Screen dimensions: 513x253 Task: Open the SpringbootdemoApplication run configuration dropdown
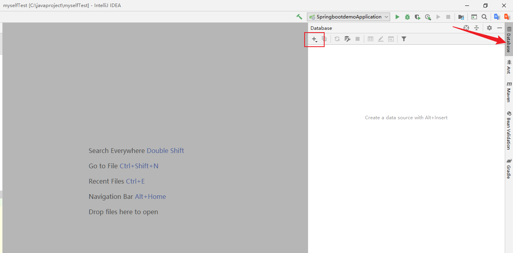pos(349,17)
